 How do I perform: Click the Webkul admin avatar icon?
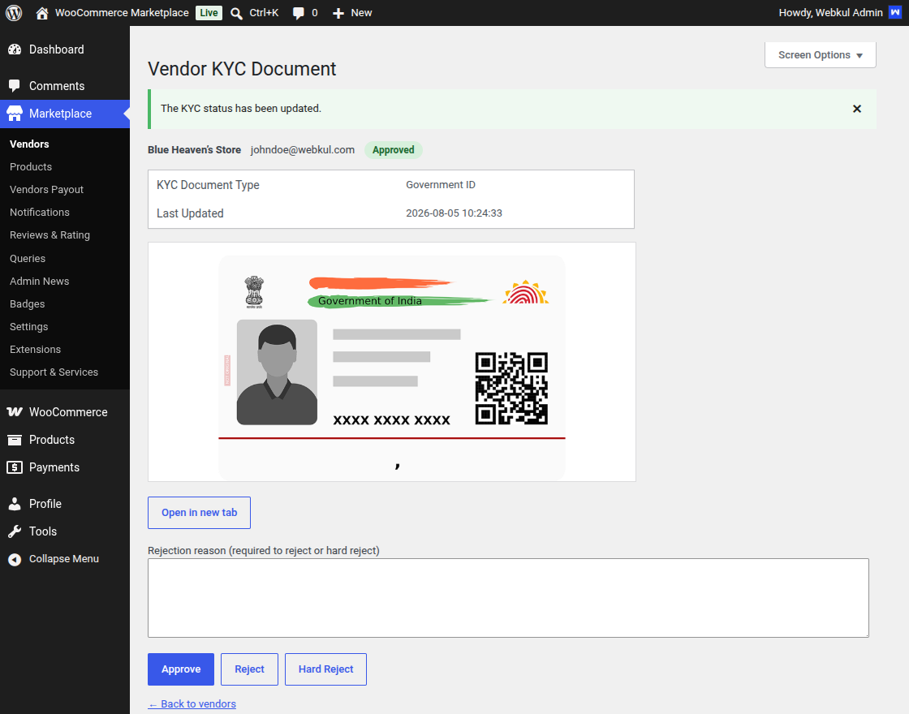click(x=895, y=12)
